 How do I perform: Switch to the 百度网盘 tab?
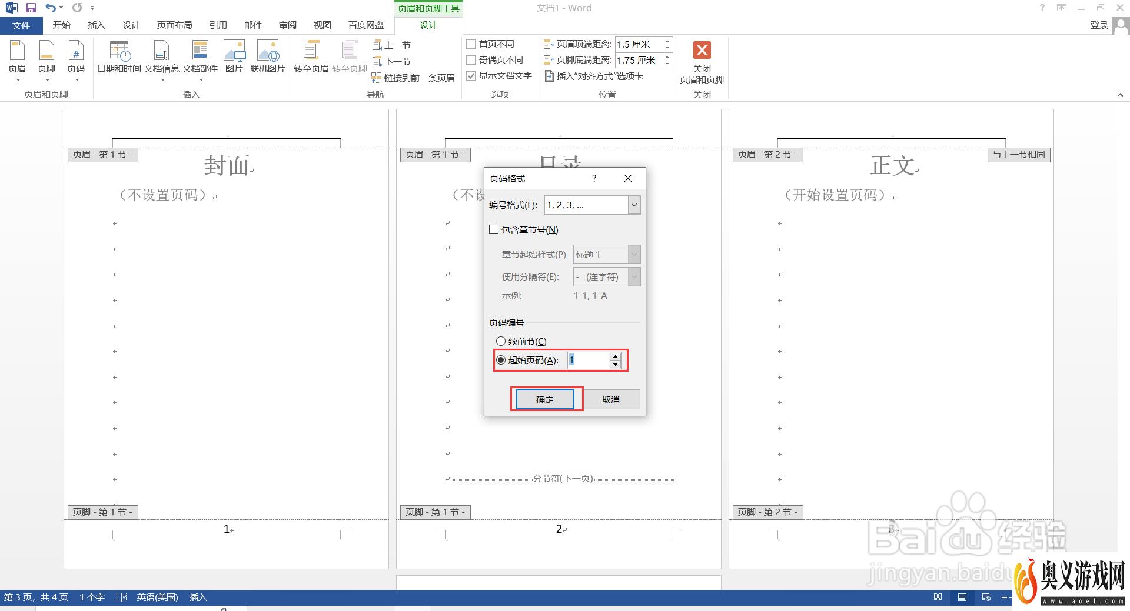tap(366, 25)
